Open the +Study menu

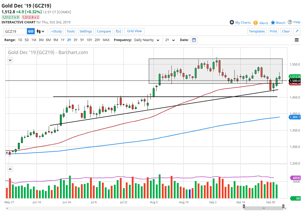pos(57,31)
